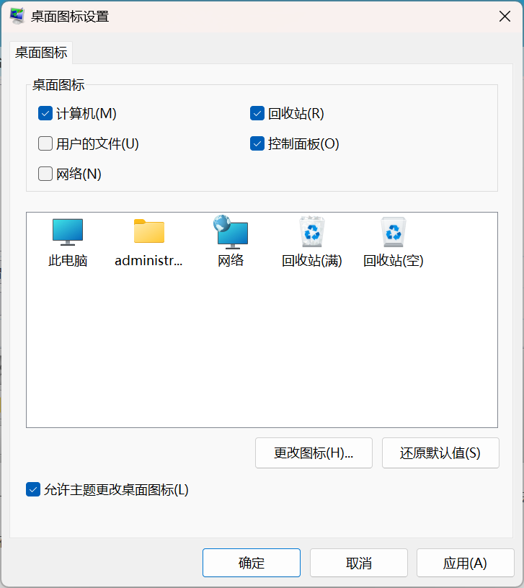The width and height of the screenshot is (524, 588).
Task: Switch to the 桌面图标 tab
Action: 41,53
